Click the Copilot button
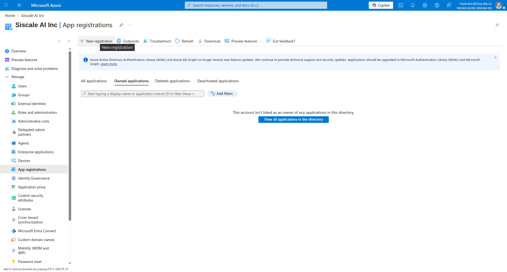This screenshot has height=272, width=507. coord(381,5)
